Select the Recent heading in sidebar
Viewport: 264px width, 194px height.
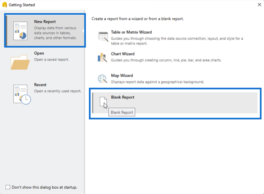(x=40, y=85)
